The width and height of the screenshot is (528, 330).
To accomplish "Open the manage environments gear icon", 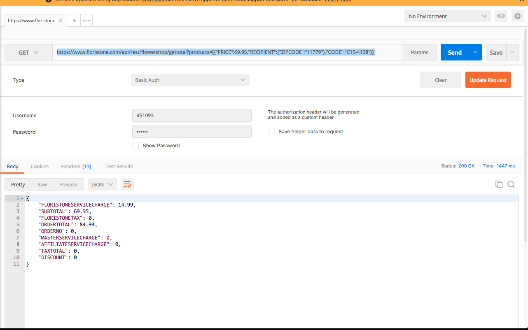I will tap(517, 16).
